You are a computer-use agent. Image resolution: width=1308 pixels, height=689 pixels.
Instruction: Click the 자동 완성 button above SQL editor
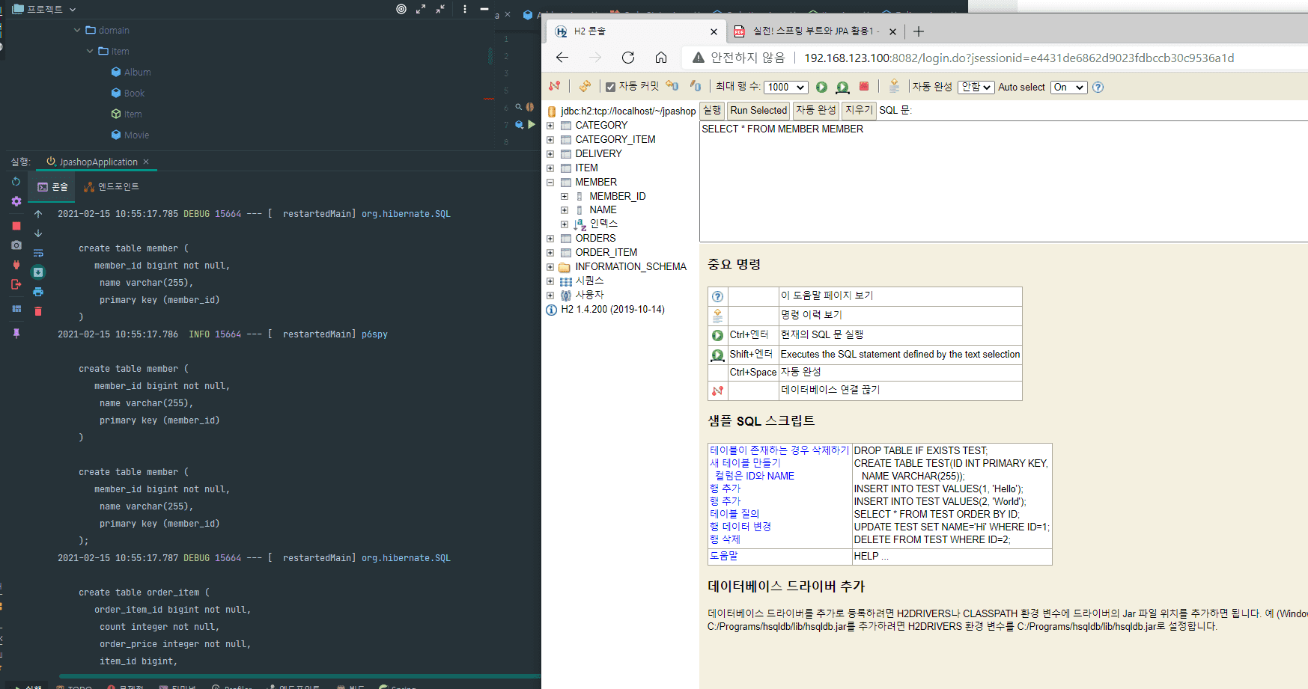815,110
